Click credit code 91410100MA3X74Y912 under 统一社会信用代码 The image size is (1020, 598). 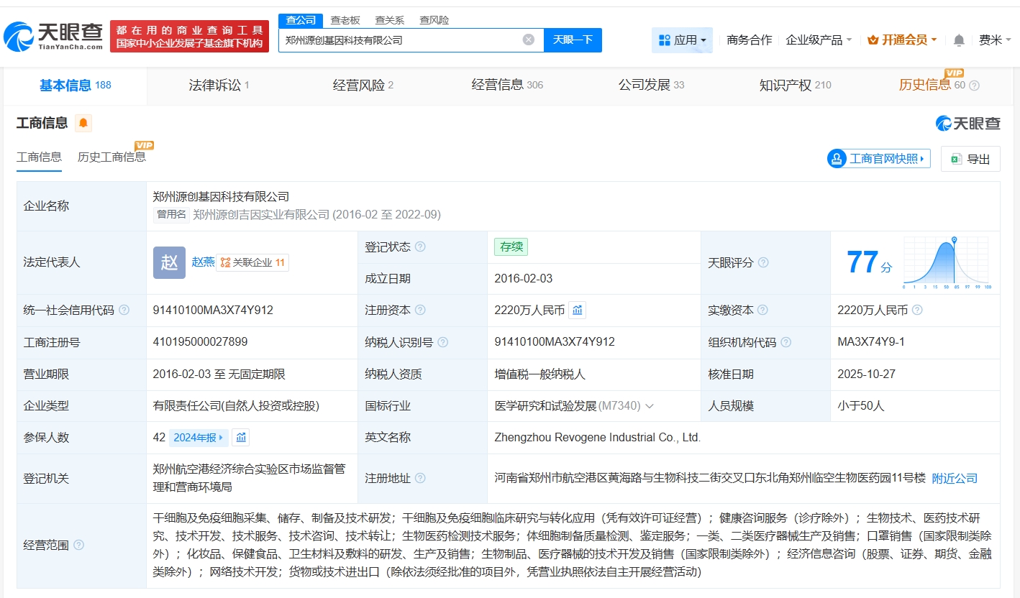pyautogui.click(x=213, y=310)
